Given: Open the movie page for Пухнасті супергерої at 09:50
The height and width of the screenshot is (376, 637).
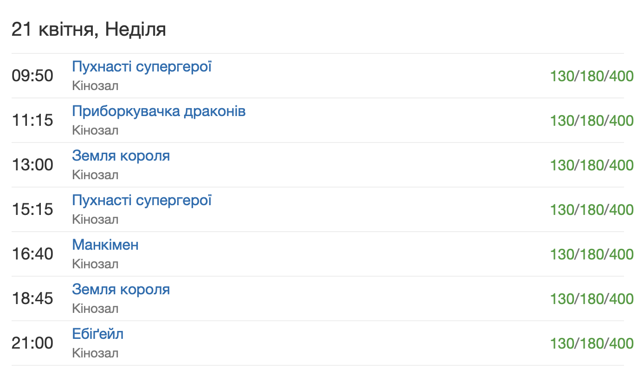Looking at the screenshot, I should tap(142, 66).
